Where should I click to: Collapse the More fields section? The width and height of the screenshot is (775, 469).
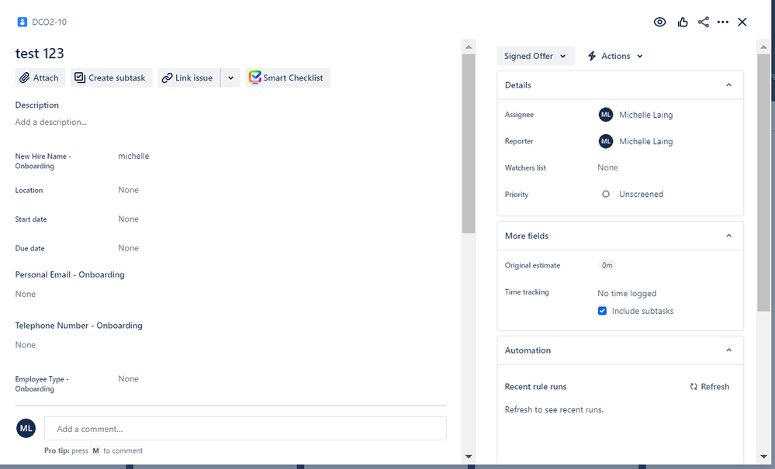coord(728,236)
